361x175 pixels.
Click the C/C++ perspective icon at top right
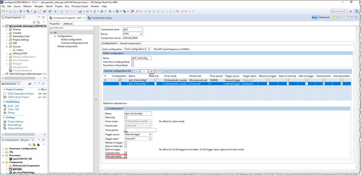pos(356,11)
